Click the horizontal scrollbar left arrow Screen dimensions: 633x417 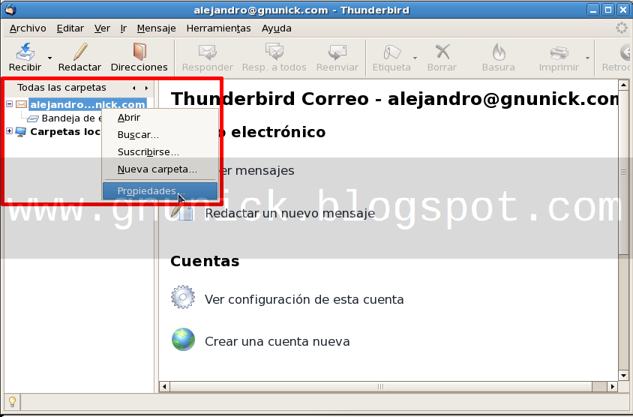click(x=164, y=386)
